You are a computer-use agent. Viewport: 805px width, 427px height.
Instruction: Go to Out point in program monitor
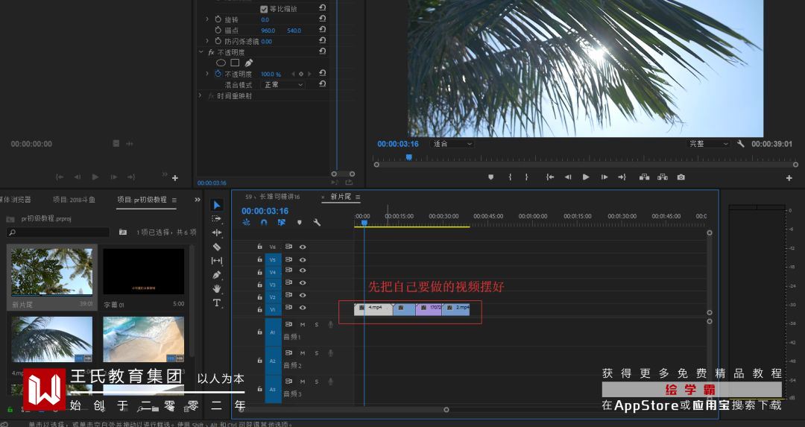coord(622,177)
